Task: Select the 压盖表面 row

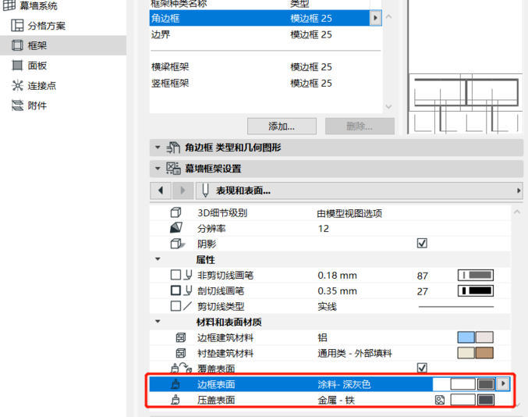Action: click(330, 400)
